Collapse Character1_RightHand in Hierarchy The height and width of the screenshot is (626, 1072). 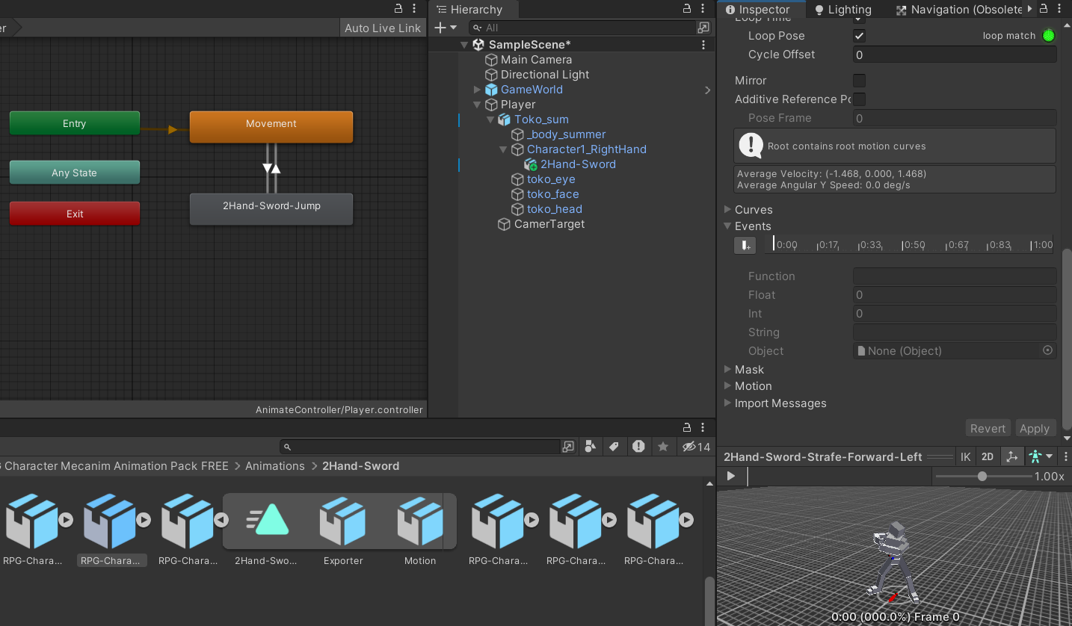(x=504, y=149)
